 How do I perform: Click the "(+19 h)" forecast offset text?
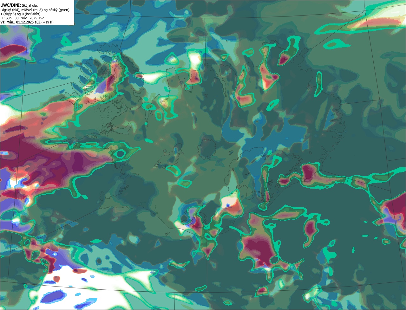(x=47, y=22)
